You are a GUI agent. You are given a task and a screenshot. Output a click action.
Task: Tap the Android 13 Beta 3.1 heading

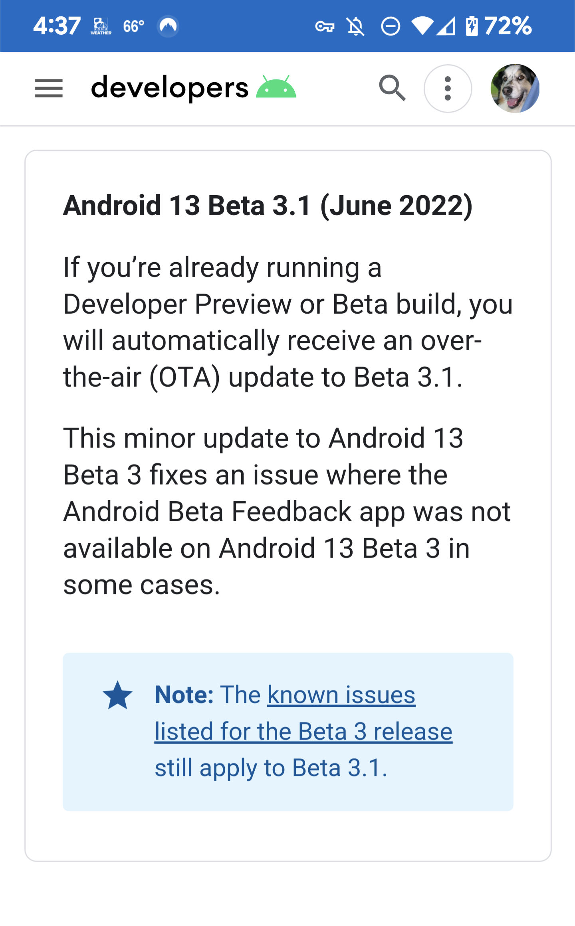pyautogui.click(x=268, y=206)
